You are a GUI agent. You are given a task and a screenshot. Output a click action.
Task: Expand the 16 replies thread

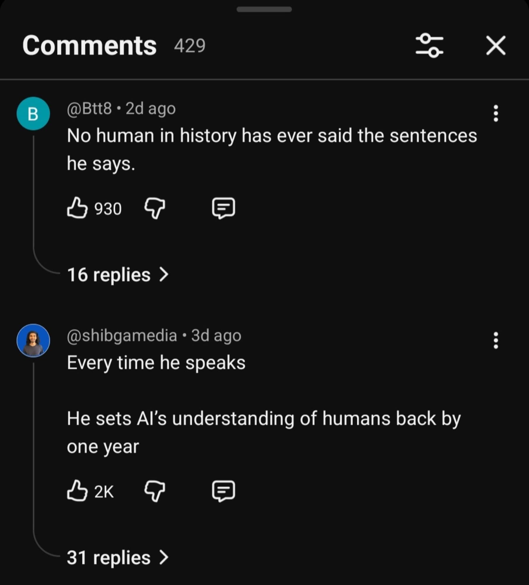tap(109, 275)
